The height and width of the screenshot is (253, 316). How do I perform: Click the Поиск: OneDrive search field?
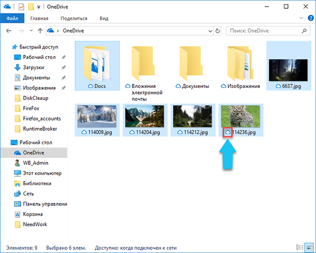point(268,31)
